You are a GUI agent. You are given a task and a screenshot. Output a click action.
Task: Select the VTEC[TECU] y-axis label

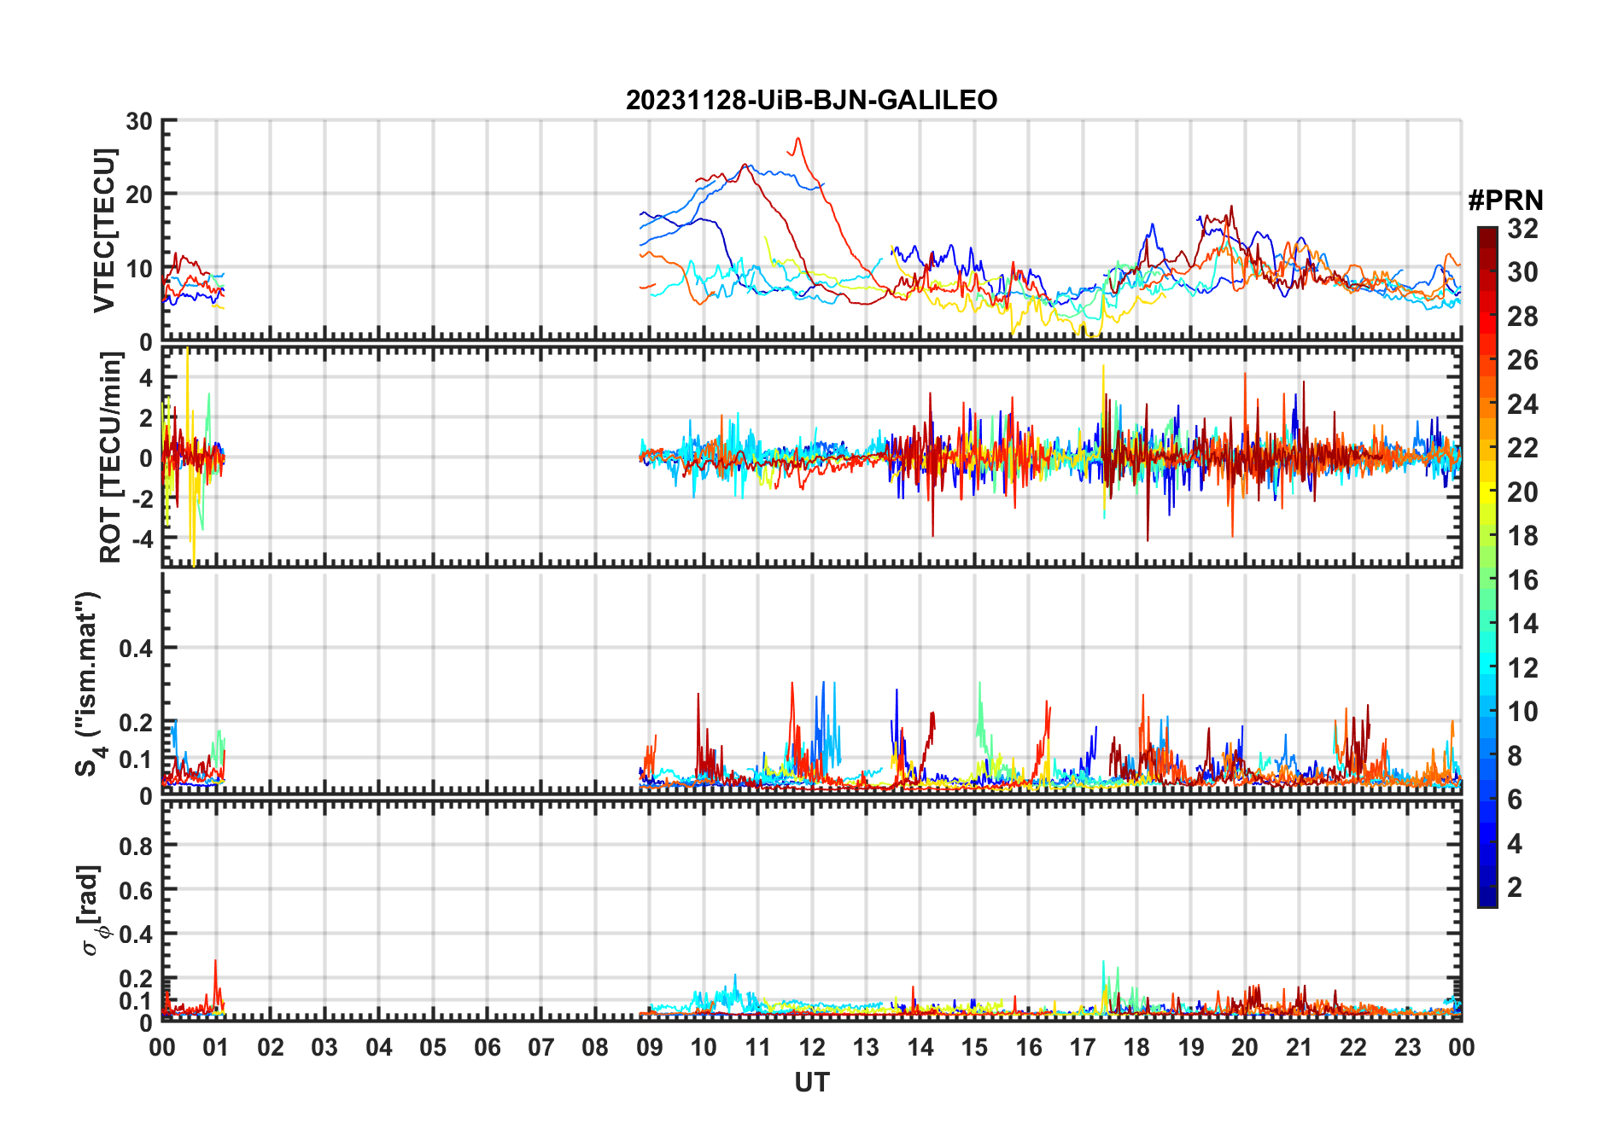(x=104, y=230)
